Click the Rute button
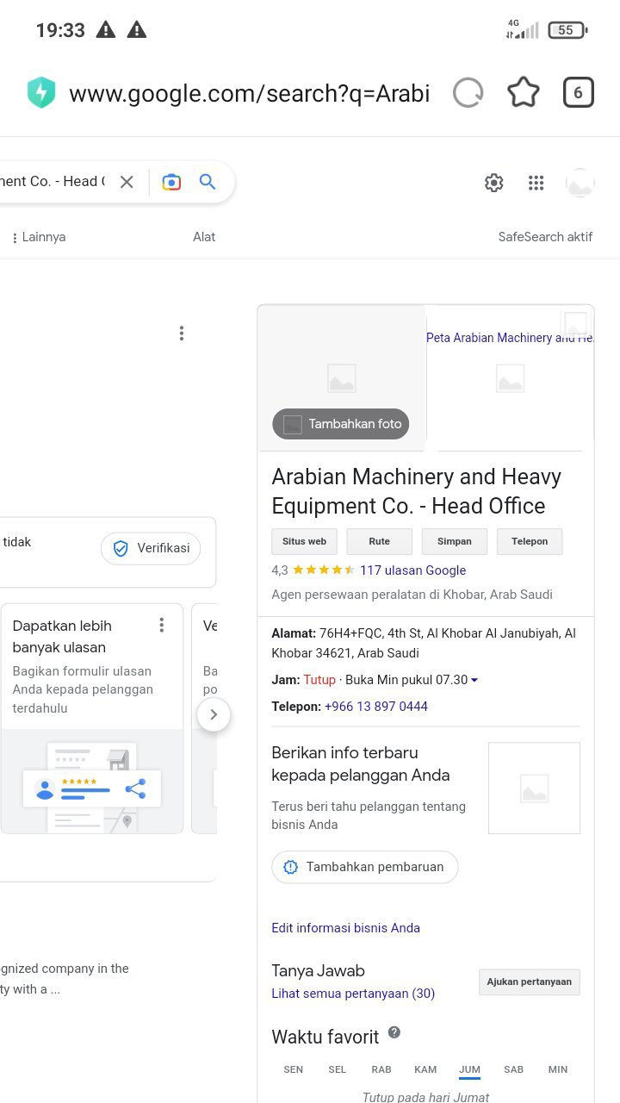 (380, 541)
